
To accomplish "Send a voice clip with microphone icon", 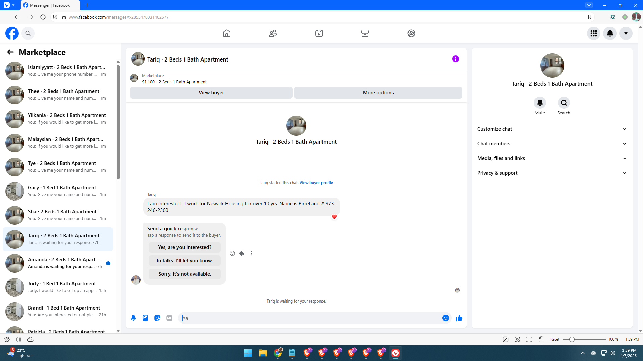I will (133, 318).
